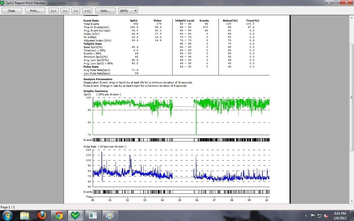This screenshot has width=354, height=221.
Task: Select 'Minimum SpO2(%)' label
Action: coord(95,57)
